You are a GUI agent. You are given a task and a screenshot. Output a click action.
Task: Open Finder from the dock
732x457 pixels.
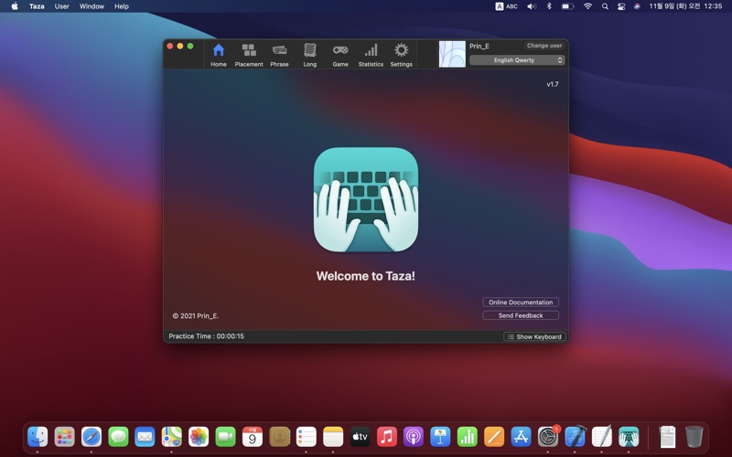(38, 437)
